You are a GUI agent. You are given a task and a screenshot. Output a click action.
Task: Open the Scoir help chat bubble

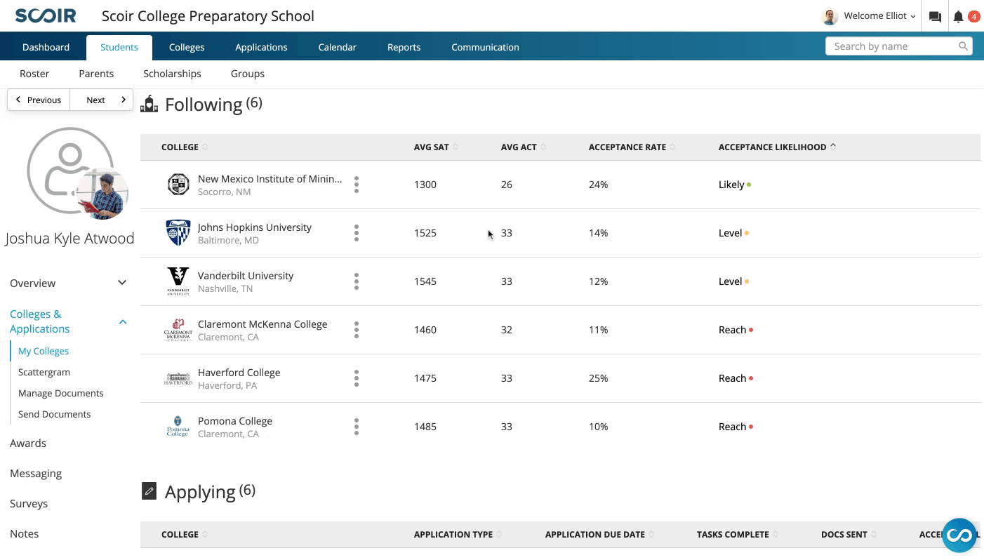point(959,535)
